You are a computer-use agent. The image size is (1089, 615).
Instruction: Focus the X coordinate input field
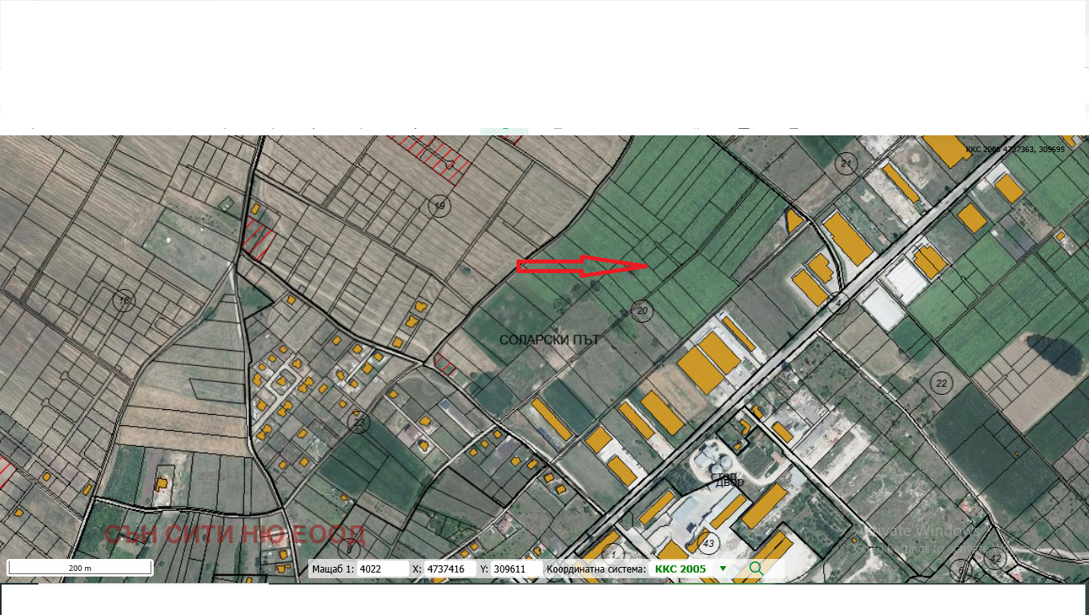pos(449,569)
